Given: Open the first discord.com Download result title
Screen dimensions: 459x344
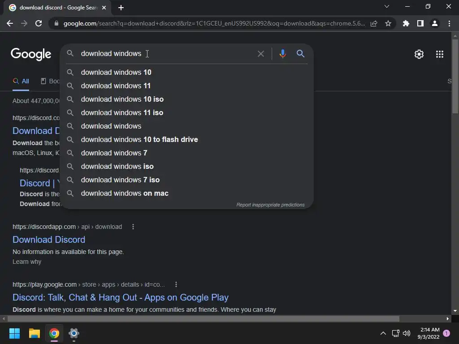Looking at the screenshot, I should point(36,131).
